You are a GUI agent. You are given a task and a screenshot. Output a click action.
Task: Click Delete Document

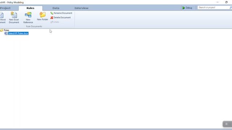click(61, 18)
